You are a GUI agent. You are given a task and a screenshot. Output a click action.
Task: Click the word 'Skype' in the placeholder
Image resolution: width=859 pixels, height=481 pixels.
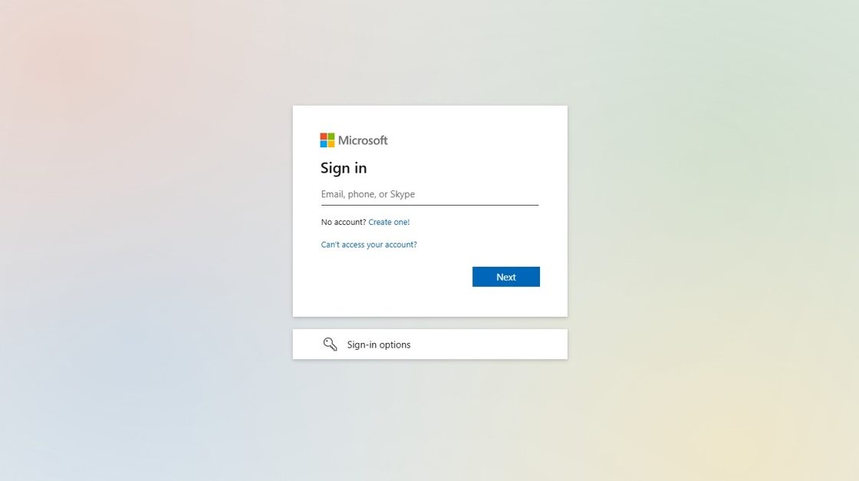click(x=403, y=195)
